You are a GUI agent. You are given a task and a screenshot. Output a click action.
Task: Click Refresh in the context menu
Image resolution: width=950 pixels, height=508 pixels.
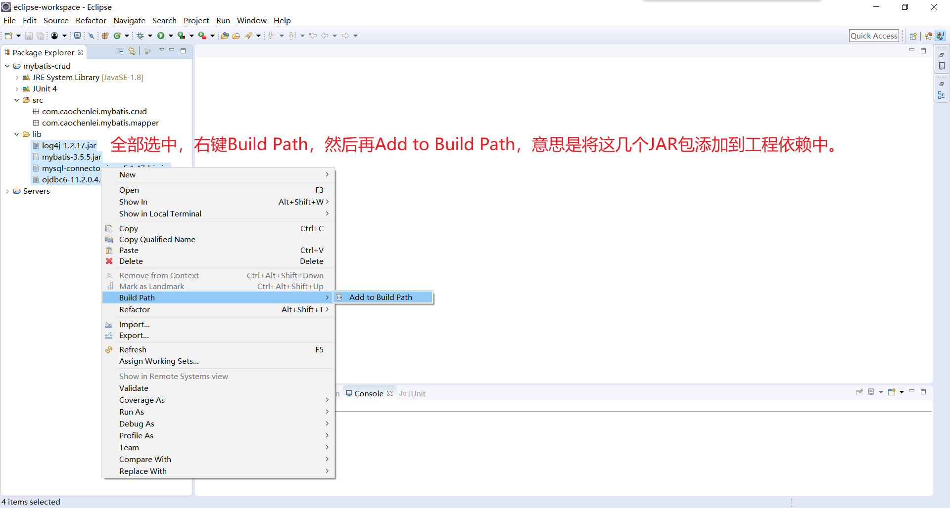[218, 350]
